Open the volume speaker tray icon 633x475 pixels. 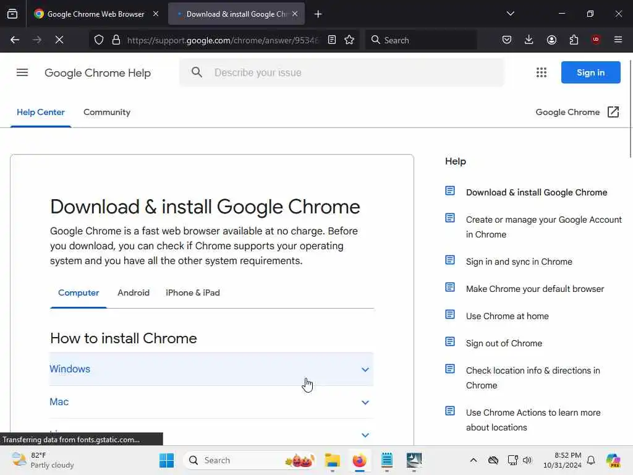527,460
